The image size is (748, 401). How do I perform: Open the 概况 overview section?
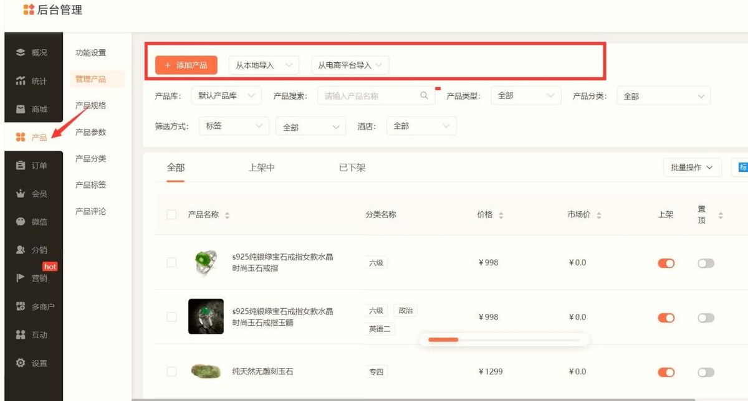(x=32, y=52)
